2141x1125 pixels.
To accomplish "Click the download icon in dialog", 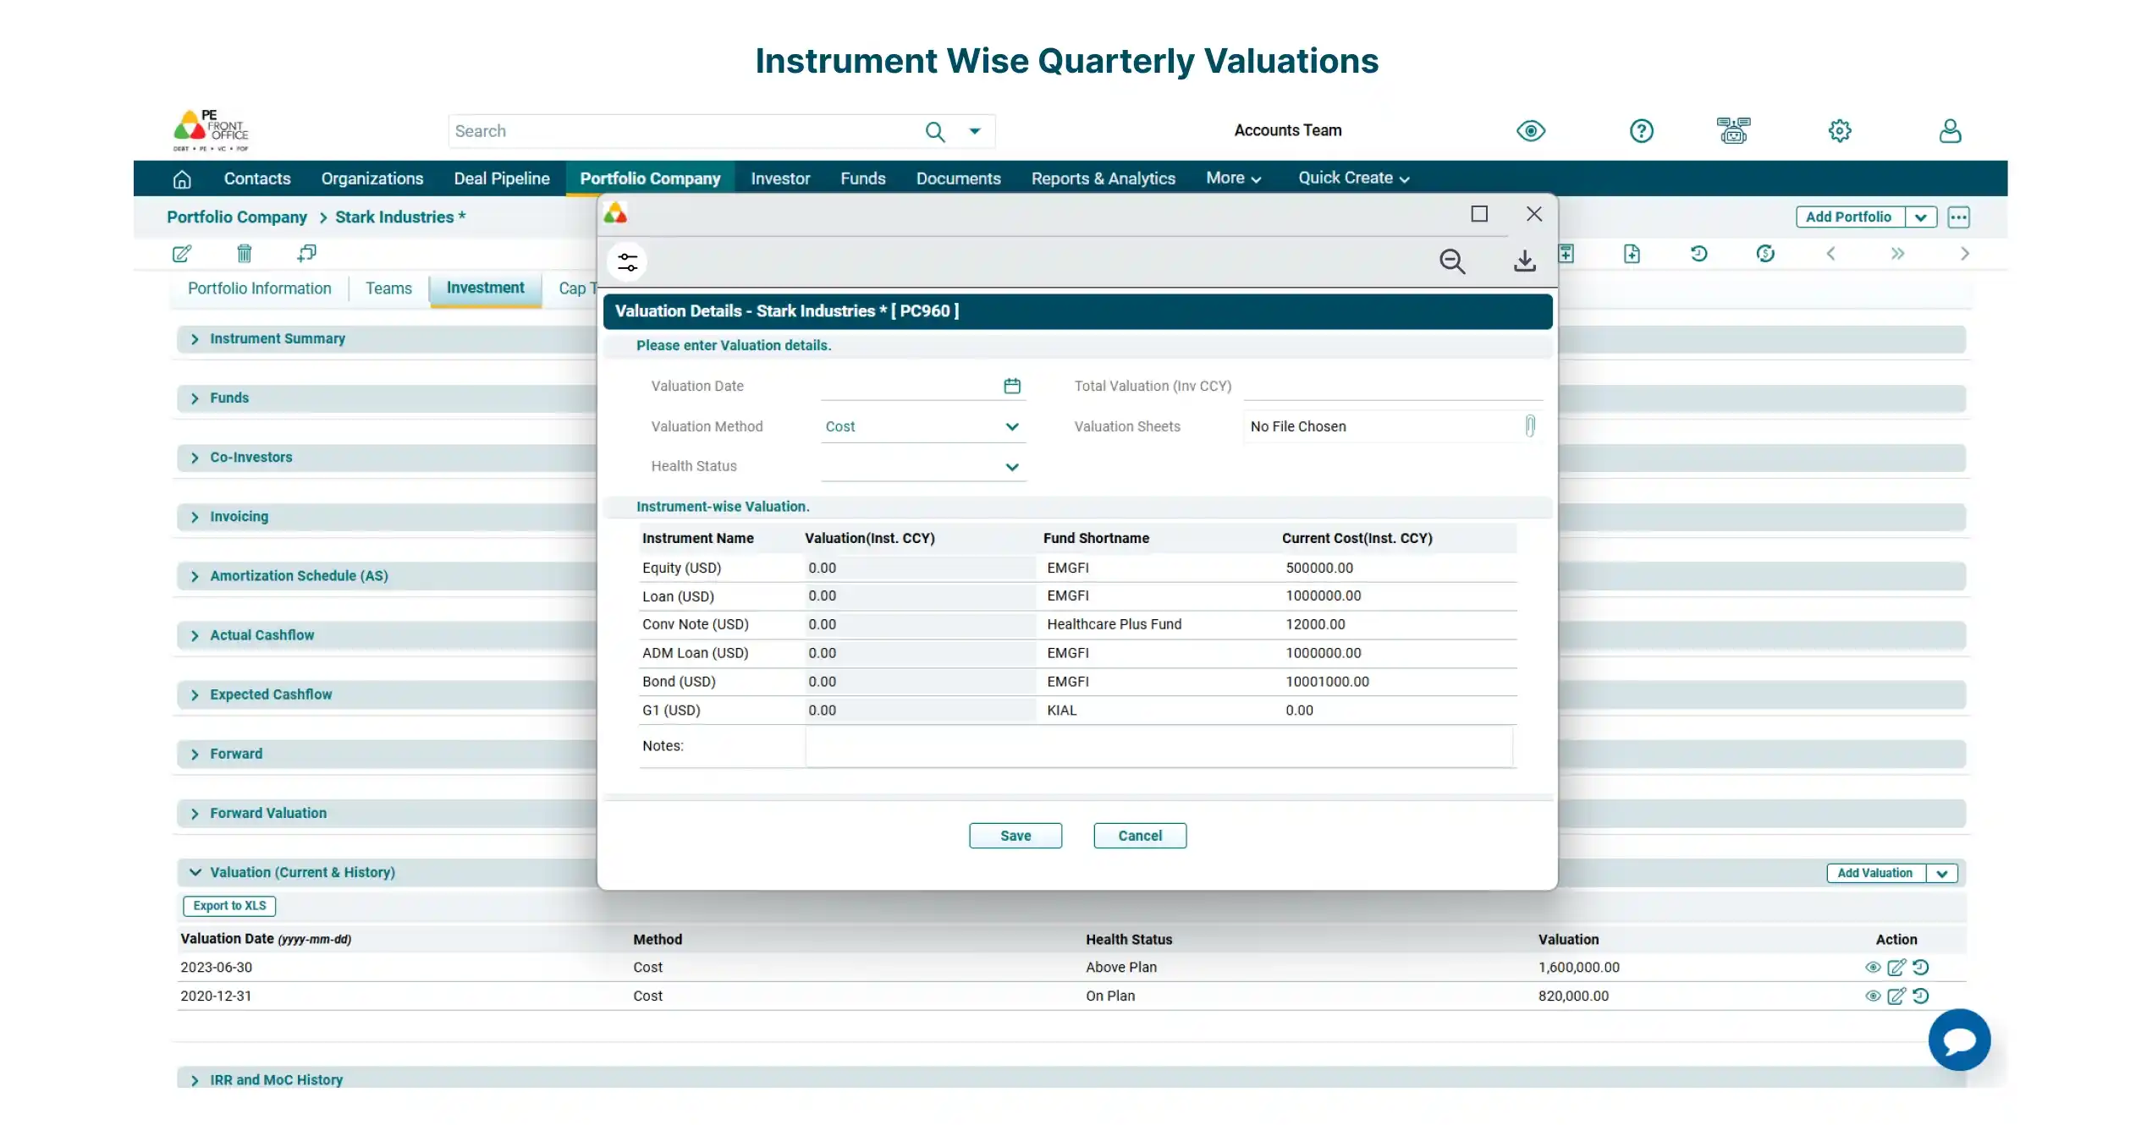I will (x=1525, y=261).
